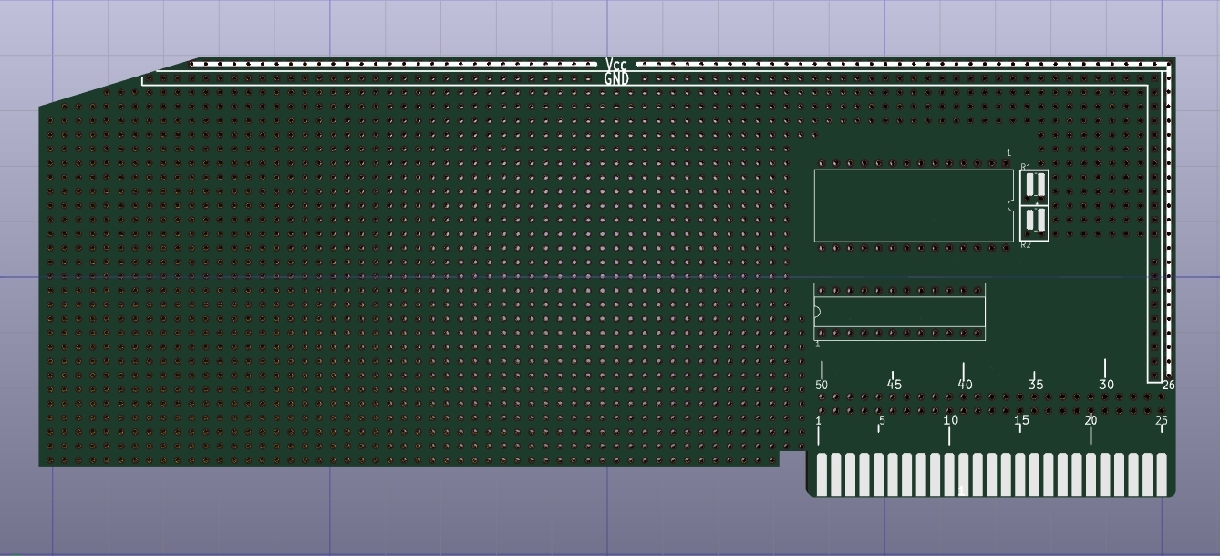Image resolution: width=1220 pixels, height=556 pixels.
Task: Click pin marker labeled 40
Action: [x=965, y=385]
